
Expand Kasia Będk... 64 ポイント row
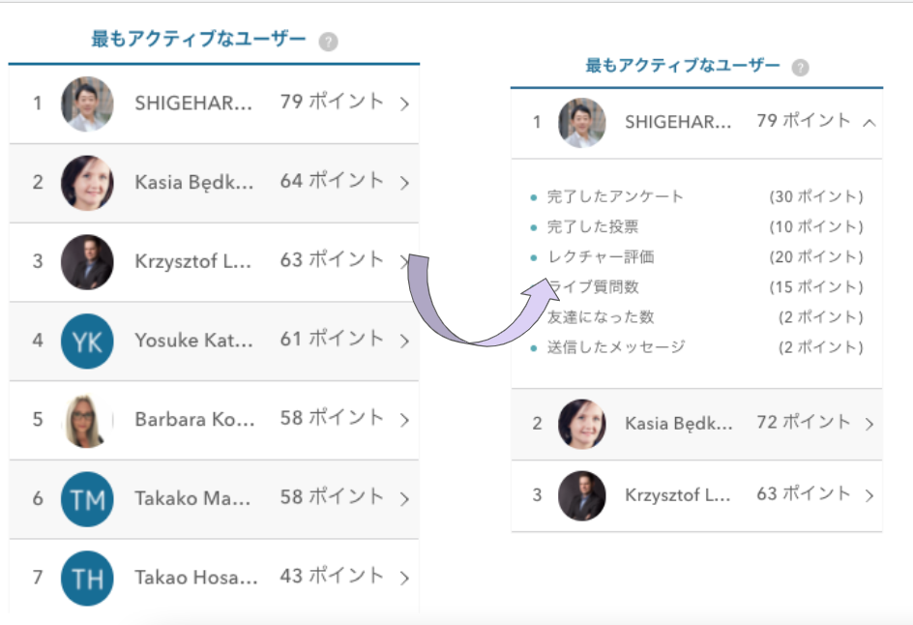pos(404,183)
